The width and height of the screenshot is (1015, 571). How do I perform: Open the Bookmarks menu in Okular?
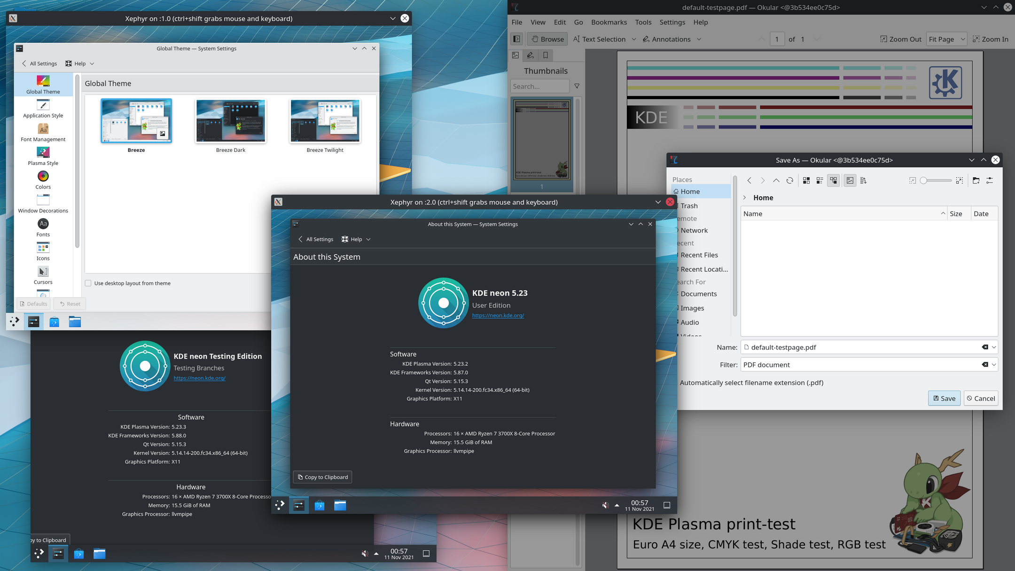click(609, 22)
